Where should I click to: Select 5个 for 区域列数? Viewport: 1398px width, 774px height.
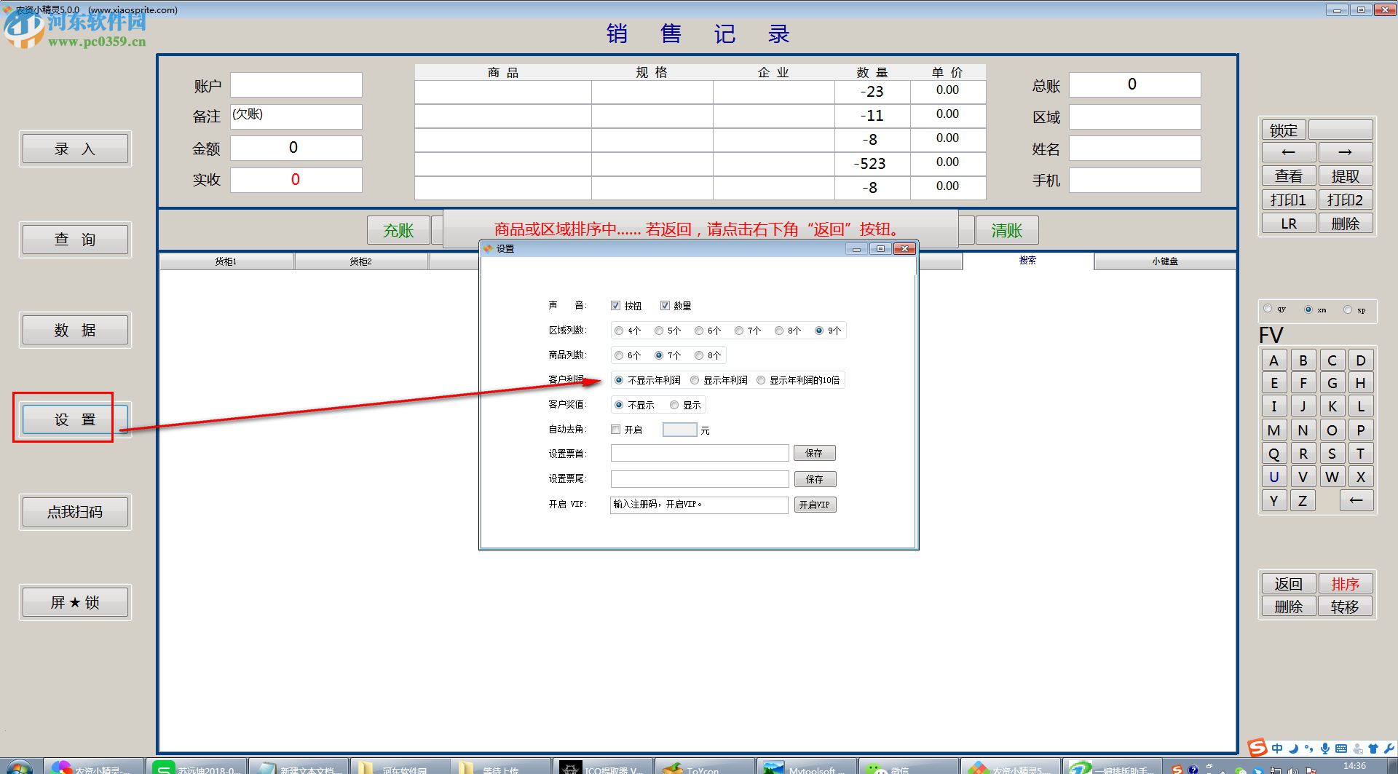click(x=659, y=331)
